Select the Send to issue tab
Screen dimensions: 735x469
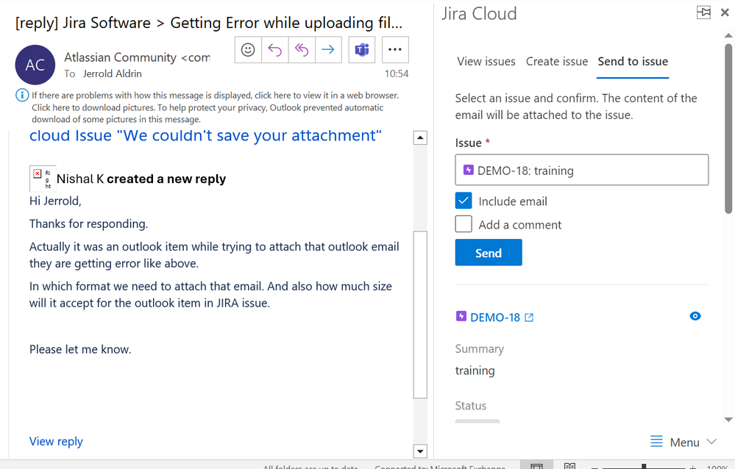click(633, 61)
